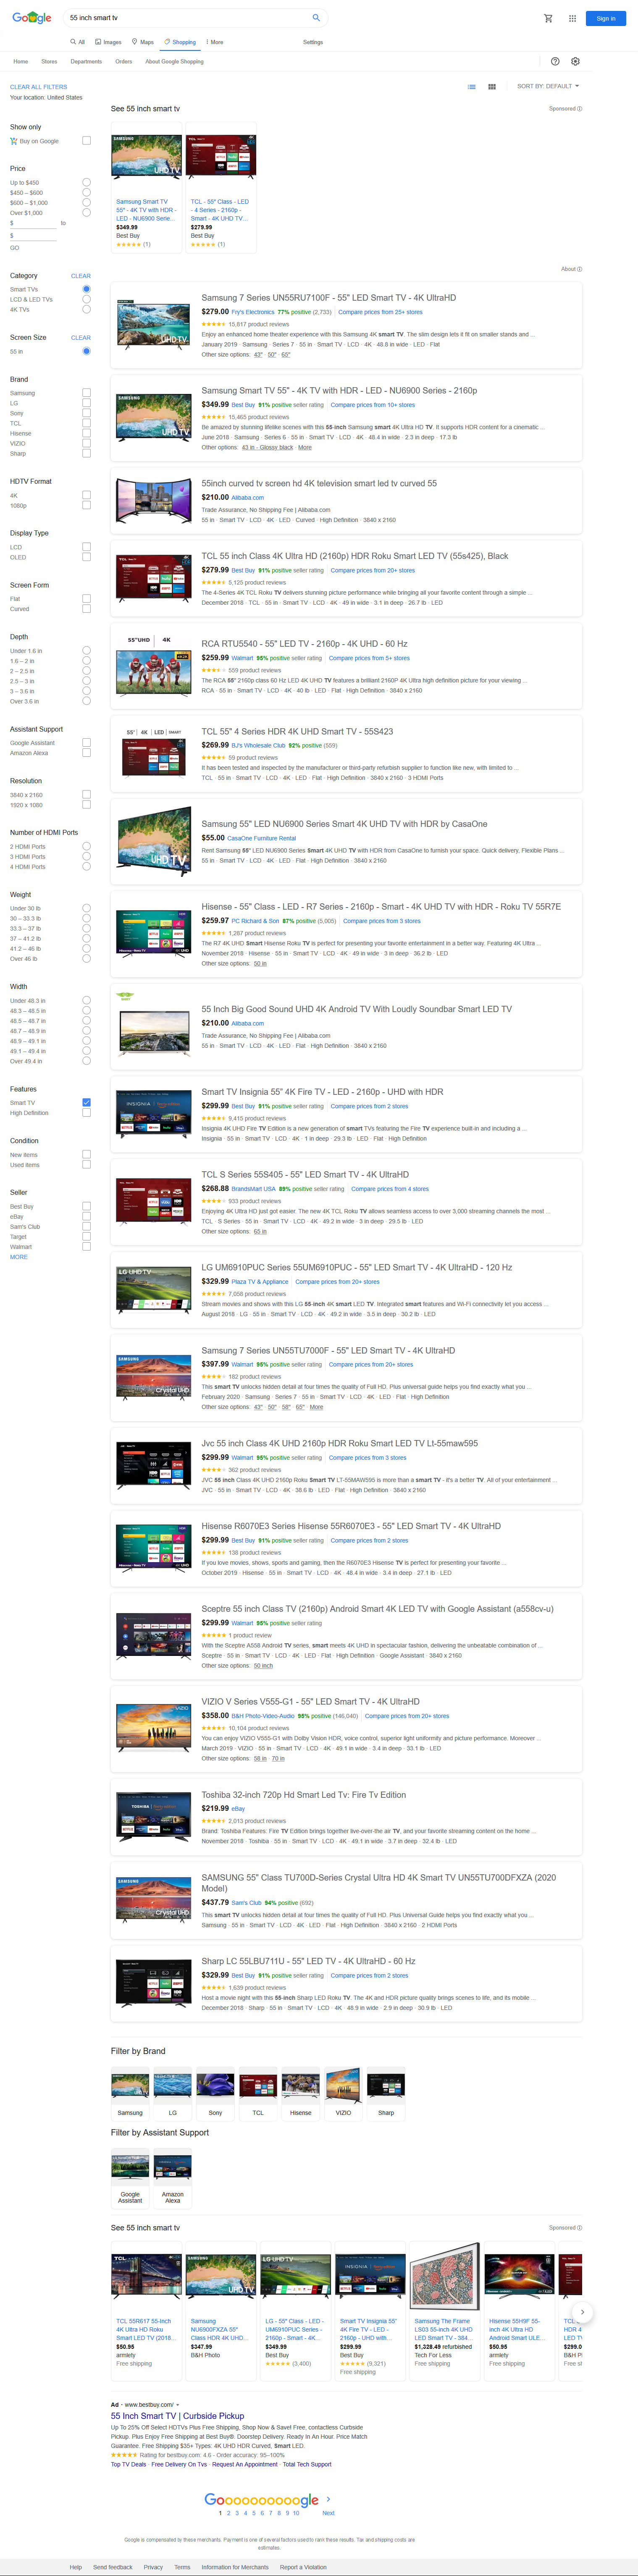638x2576 pixels.
Task: Click the search magnifier icon in search box
Action: [316, 18]
